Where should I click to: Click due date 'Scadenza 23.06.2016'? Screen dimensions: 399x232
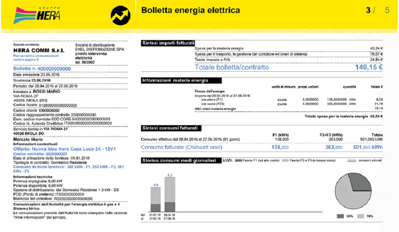click(x=32, y=80)
